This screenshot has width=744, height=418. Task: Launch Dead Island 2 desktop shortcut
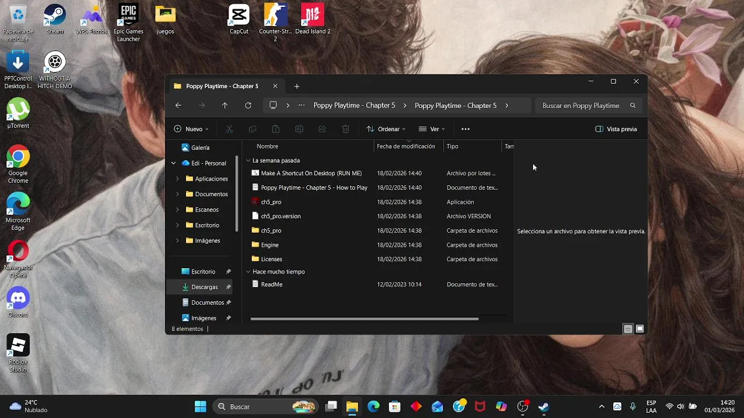click(x=313, y=19)
